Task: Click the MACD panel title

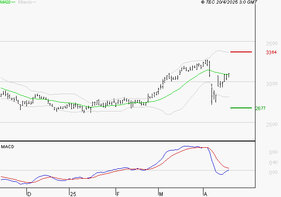Action: point(8,147)
